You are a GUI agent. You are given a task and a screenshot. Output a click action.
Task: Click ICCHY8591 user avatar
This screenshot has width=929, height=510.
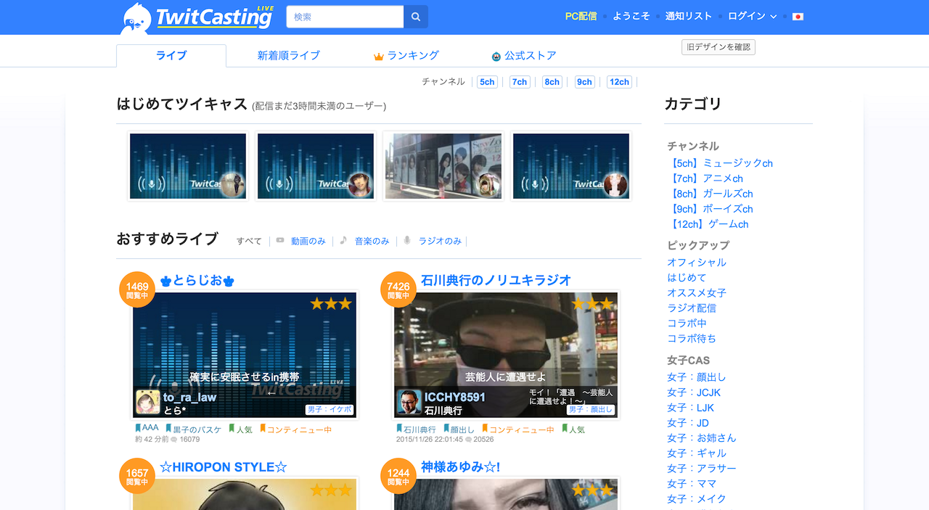pyautogui.click(x=409, y=402)
